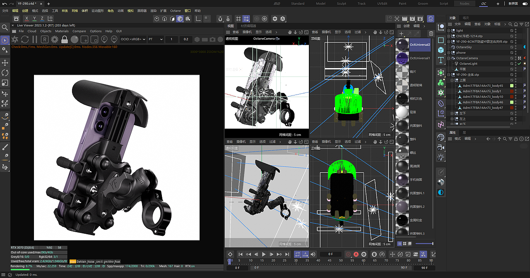
Task: Click the record keyframe button in timeline
Action: pyautogui.click(x=348, y=254)
